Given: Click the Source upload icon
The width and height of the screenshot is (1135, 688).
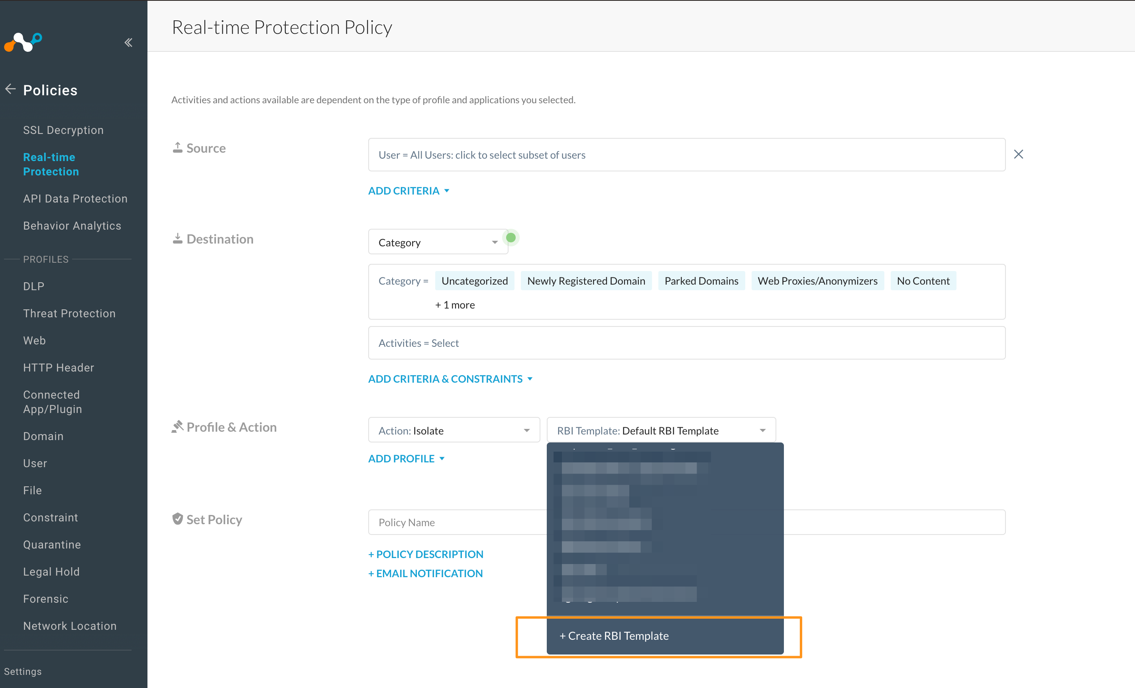Looking at the screenshot, I should (177, 147).
